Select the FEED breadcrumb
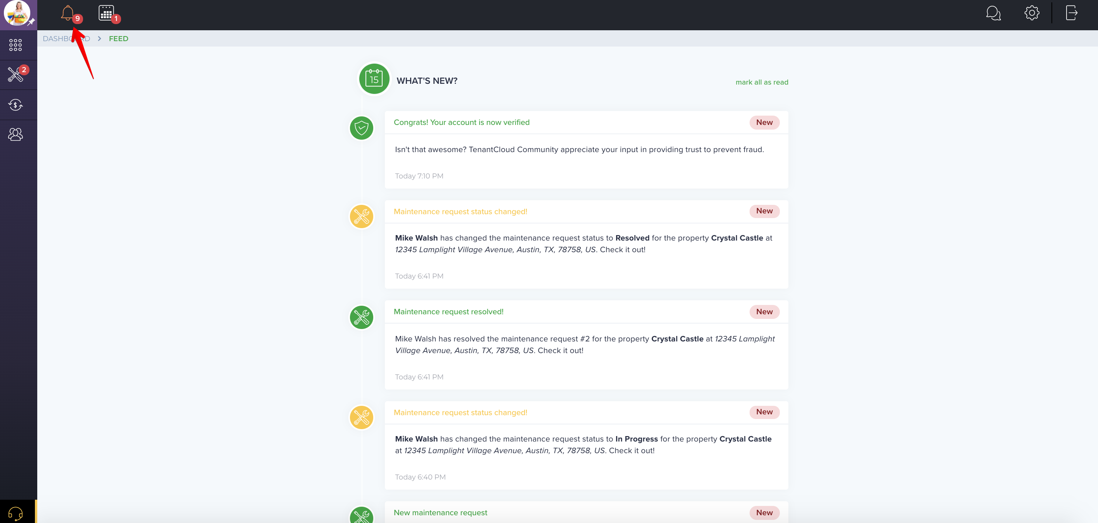This screenshot has height=523, width=1098. 118,39
